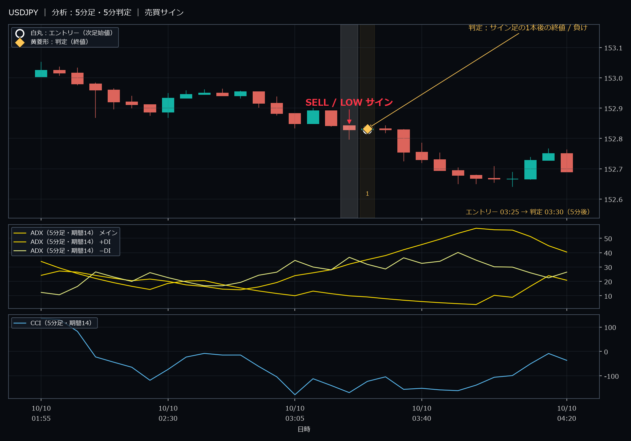Click the 'エントリー 03:25 → 判定 03:30（5分後）' text

click(528, 212)
